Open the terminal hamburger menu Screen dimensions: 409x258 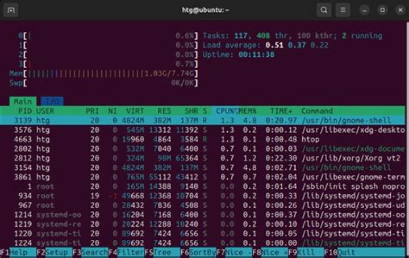pos(343,10)
